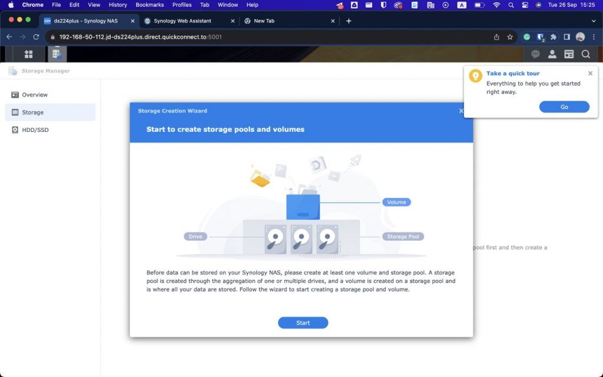Open the Window menu
The height and width of the screenshot is (377, 603).
pyautogui.click(x=228, y=5)
